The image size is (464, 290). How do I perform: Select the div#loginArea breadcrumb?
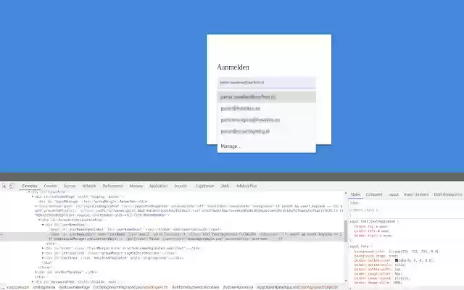pyautogui.click(x=44, y=287)
